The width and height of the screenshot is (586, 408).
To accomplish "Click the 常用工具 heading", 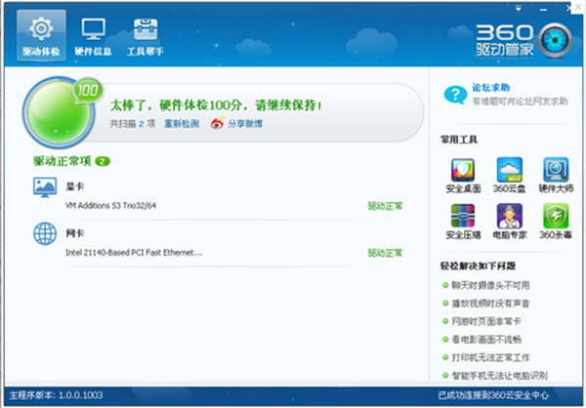I will pos(459,141).
